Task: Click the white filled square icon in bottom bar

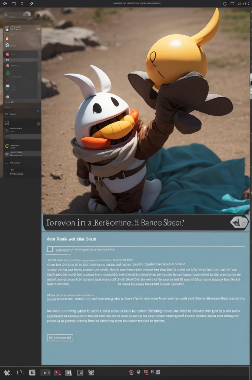Action: [32, 373]
